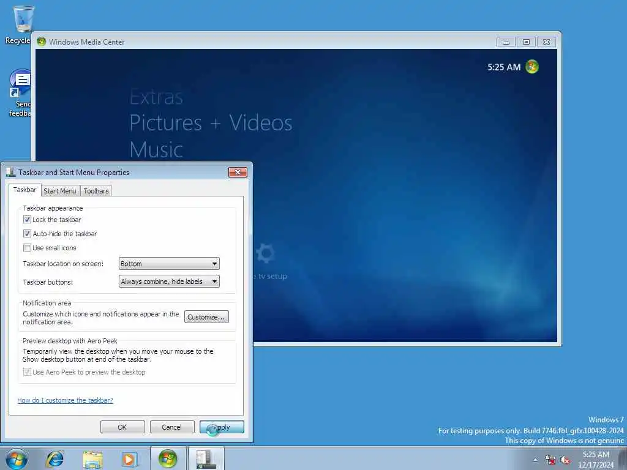Open the Windows Start button
This screenshot has width=627, height=470.
click(16, 459)
